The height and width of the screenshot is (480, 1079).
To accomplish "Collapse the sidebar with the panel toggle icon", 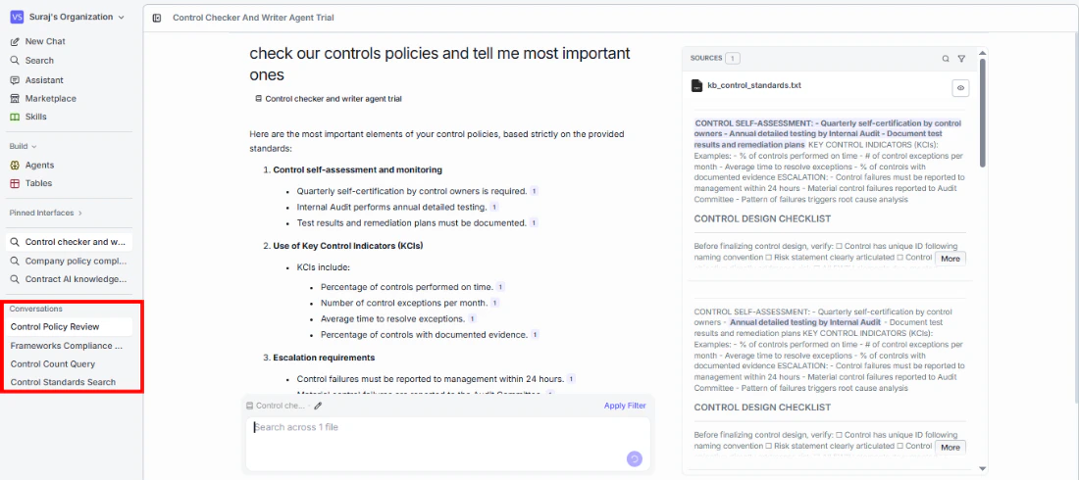I will coord(157,18).
